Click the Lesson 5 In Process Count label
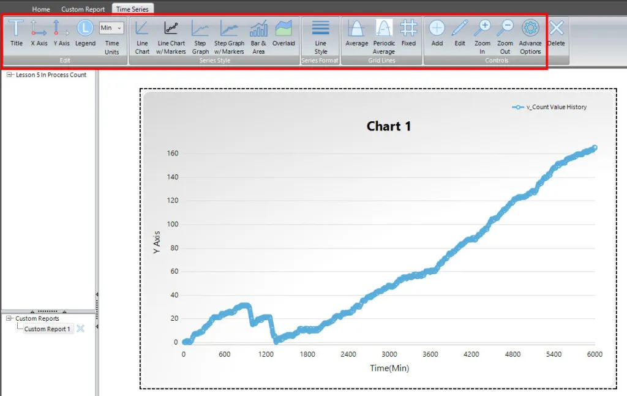The width and height of the screenshot is (627, 396). coord(51,75)
